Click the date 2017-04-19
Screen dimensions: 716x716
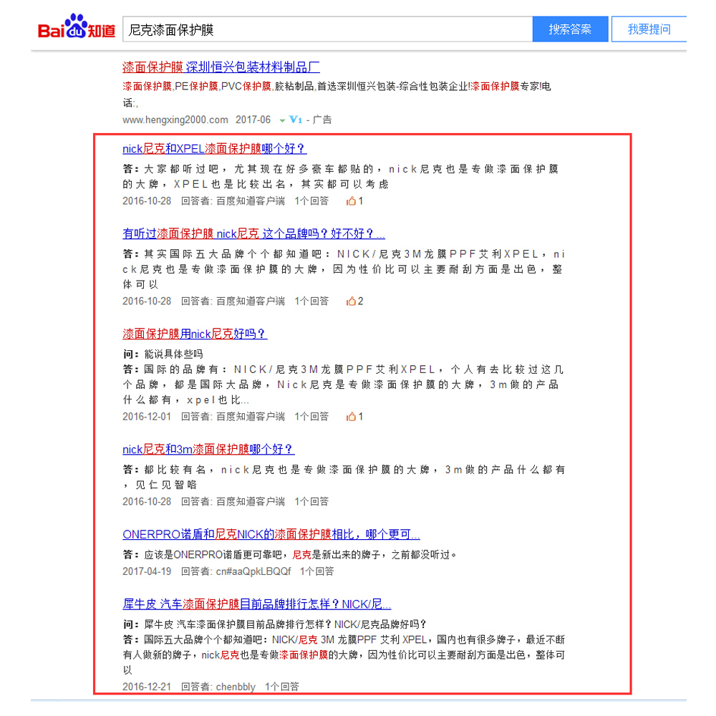[x=147, y=571]
